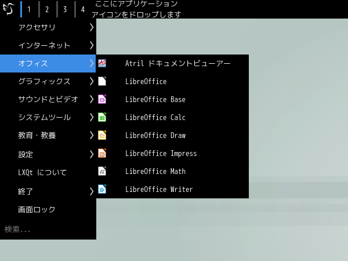Launch LibreOffice start center entry text
This screenshot has height=261, width=348.
[146, 81]
